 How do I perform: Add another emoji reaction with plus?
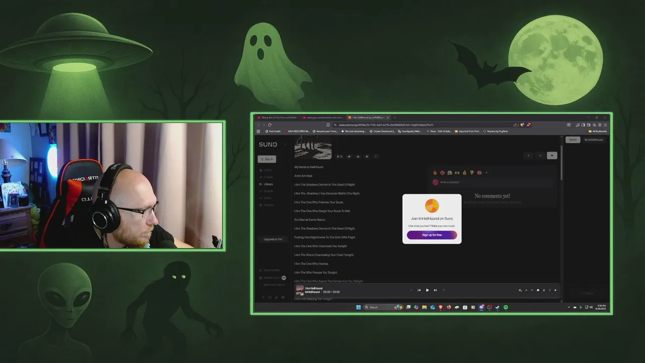tap(486, 172)
